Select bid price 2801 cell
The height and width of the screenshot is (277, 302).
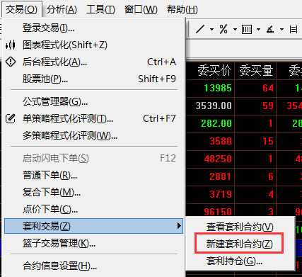pyautogui.click(x=211, y=176)
